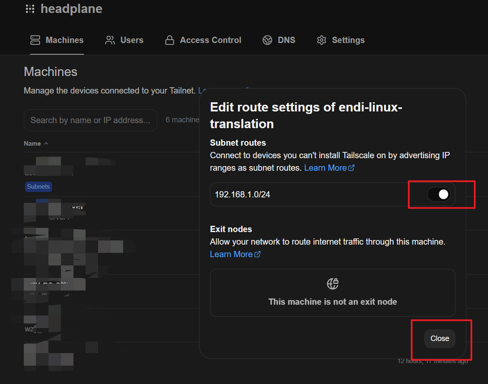Click external-link icon after Exit nodes Learn More

258,254
